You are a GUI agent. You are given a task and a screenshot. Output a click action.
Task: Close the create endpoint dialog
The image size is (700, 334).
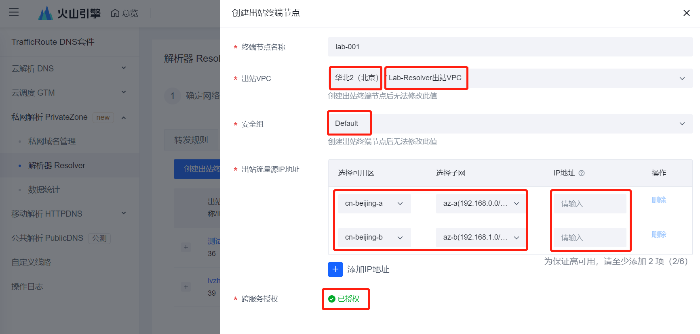point(686,13)
